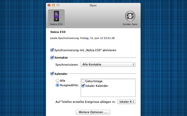Enable the Geburtstage calendar checkbox

coord(83,81)
